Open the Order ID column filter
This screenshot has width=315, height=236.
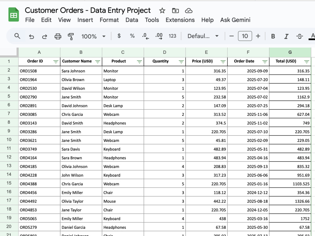(x=56, y=62)
